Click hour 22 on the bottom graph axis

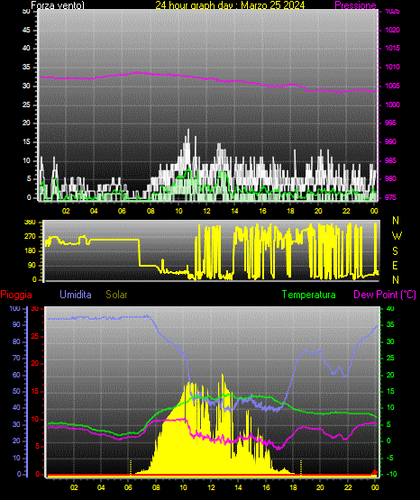tap(348, 487)
